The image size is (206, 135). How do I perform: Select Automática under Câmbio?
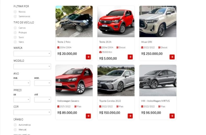(15, 125)
